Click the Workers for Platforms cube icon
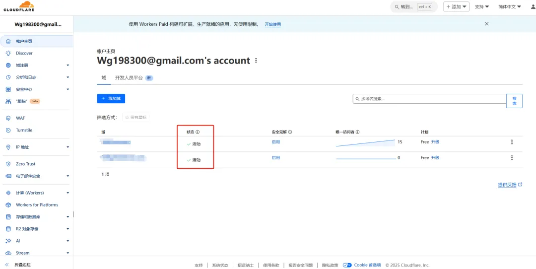The image size is (536, 269). coord(8,205)
